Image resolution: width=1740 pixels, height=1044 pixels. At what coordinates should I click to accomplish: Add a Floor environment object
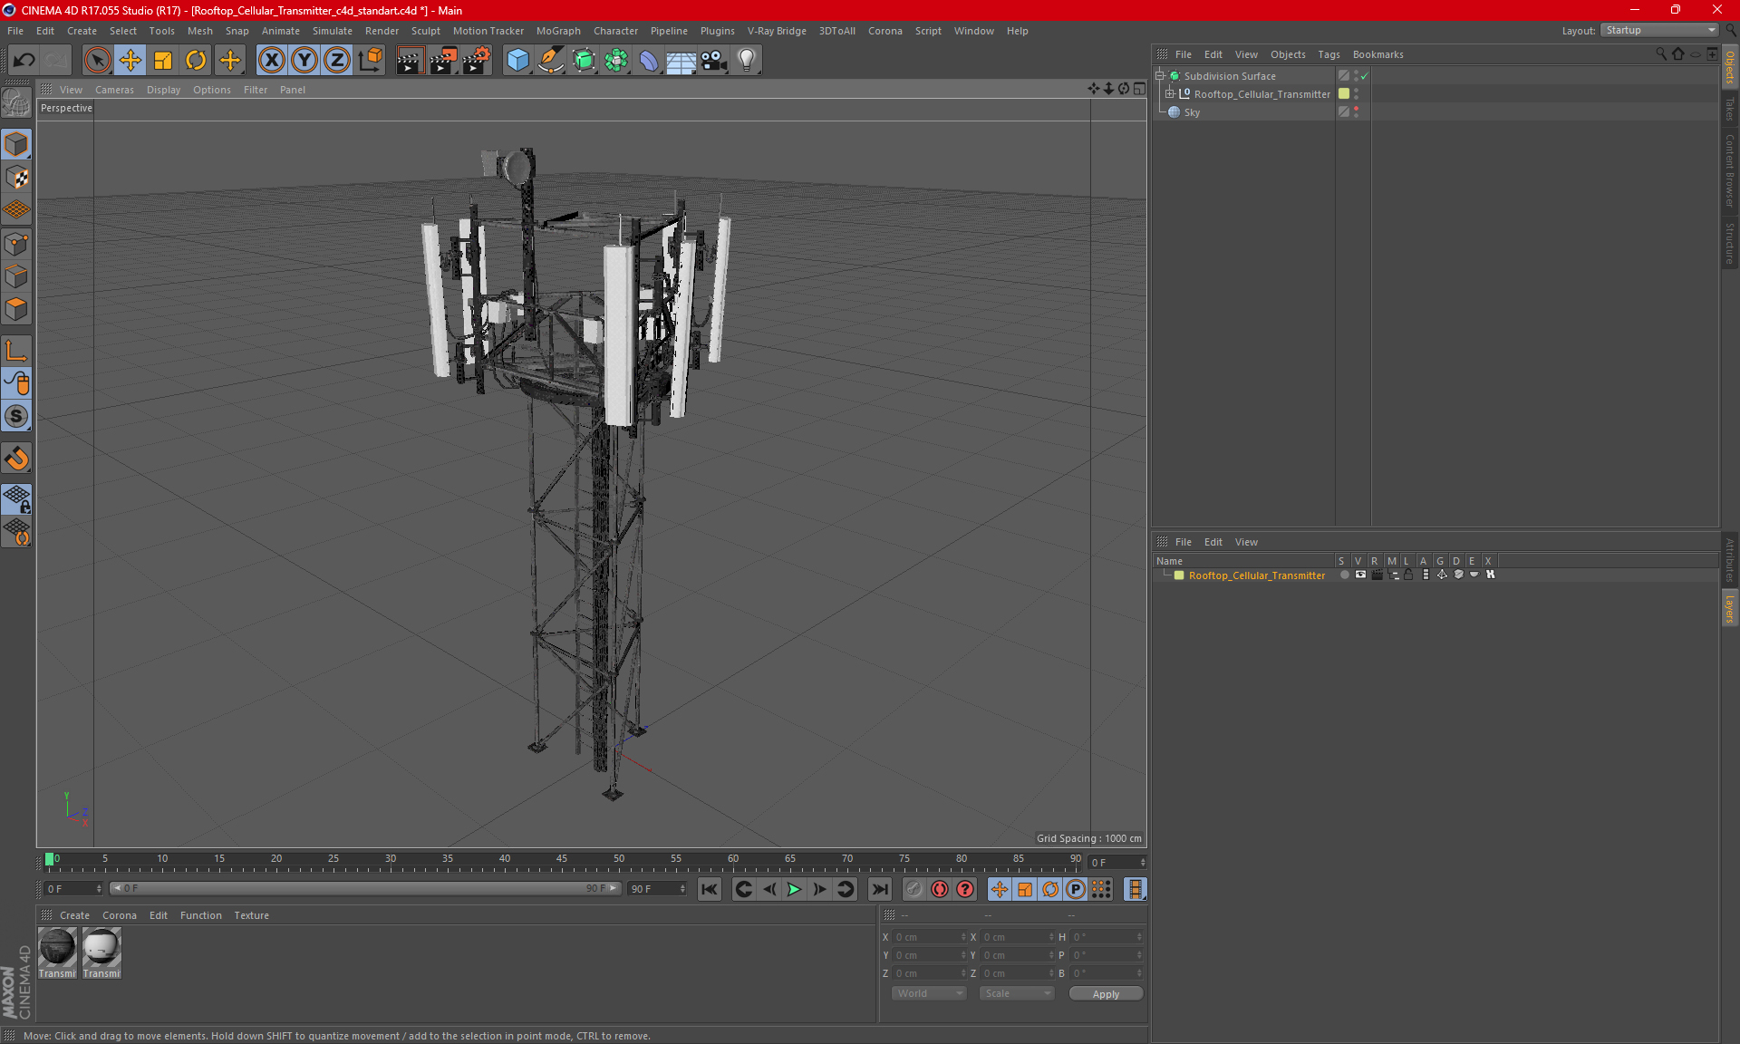681,61
